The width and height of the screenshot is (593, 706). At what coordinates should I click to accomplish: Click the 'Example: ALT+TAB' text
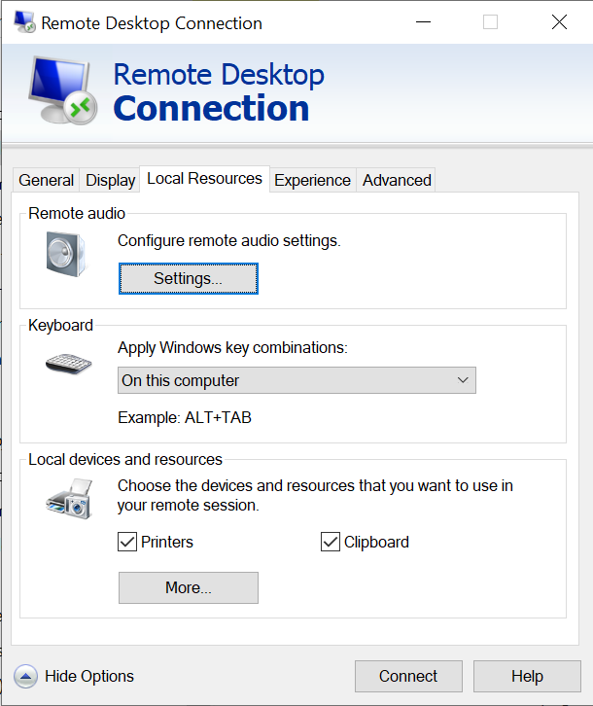point(185,418)
